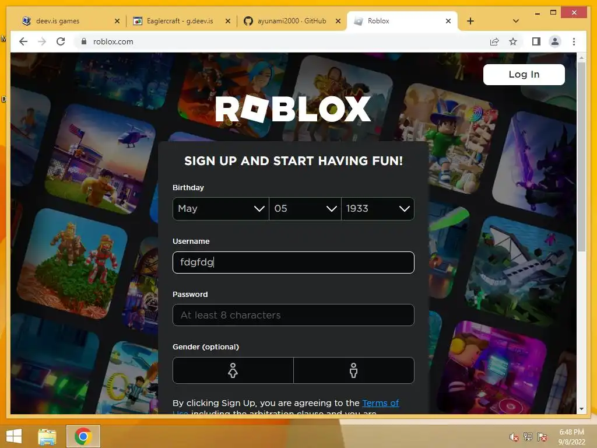Open the birthday day dropdown showing 05
Image resolution: width=597 pixels, height=448 pixels.
[x=305, y=209]
